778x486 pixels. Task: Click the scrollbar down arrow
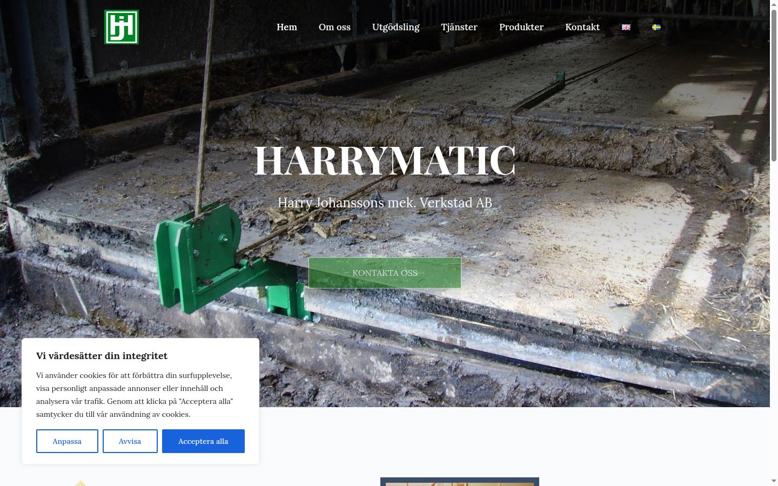pyautogui.click(x=774, y=481)
